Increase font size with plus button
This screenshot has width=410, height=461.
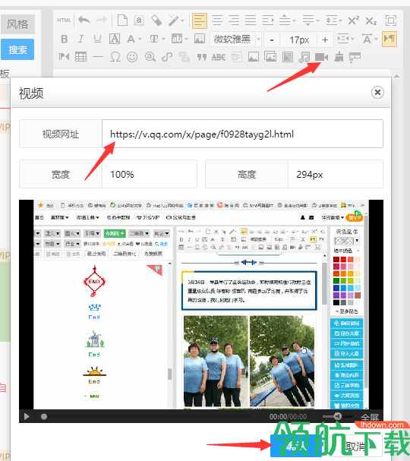(x=325, y=39)
